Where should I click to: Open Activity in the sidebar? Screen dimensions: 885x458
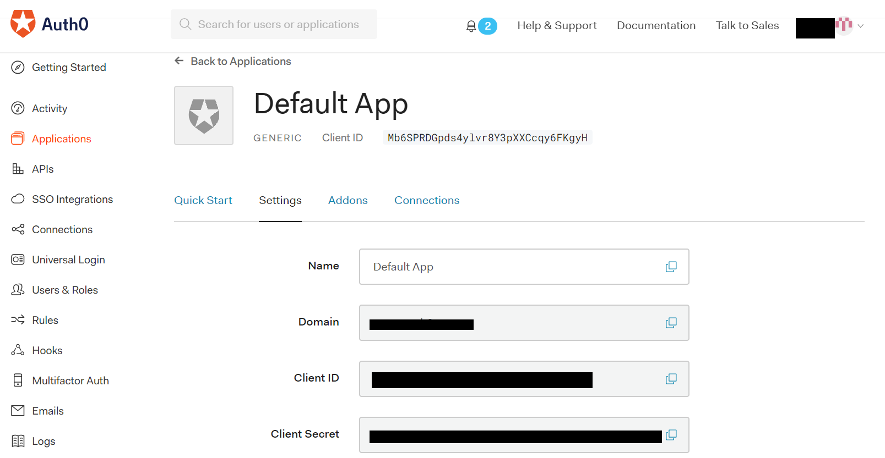[50, 108]
